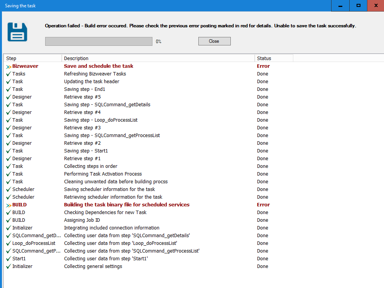Image resolution: width=384 pixels, height=288 pixels.
Task: Click checkmark beside 'Saving scheduler information' row
Action: [8, 189]
